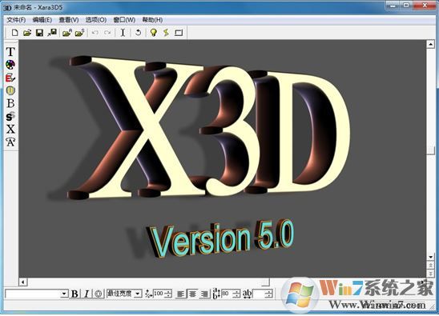The height and width of the screenshot is (316, 439).
Task: Align text right
Action: pyautogui.click(x=204, y=294)
